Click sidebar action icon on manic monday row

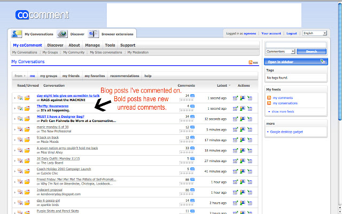pyautogui.click(x=250, y=129)
